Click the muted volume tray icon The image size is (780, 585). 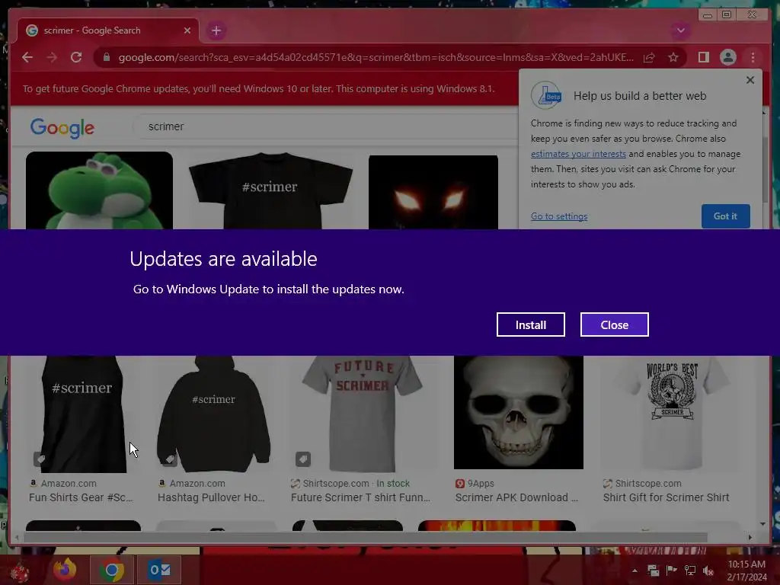coord(708,571)
